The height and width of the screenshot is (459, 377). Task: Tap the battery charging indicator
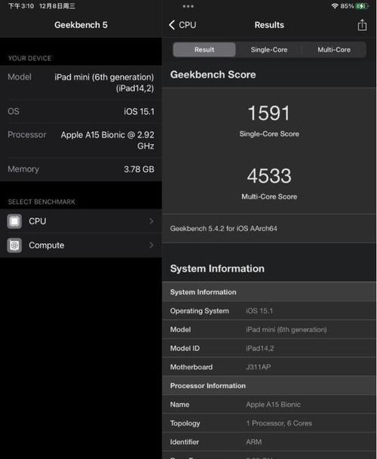(x=361, y=6)
